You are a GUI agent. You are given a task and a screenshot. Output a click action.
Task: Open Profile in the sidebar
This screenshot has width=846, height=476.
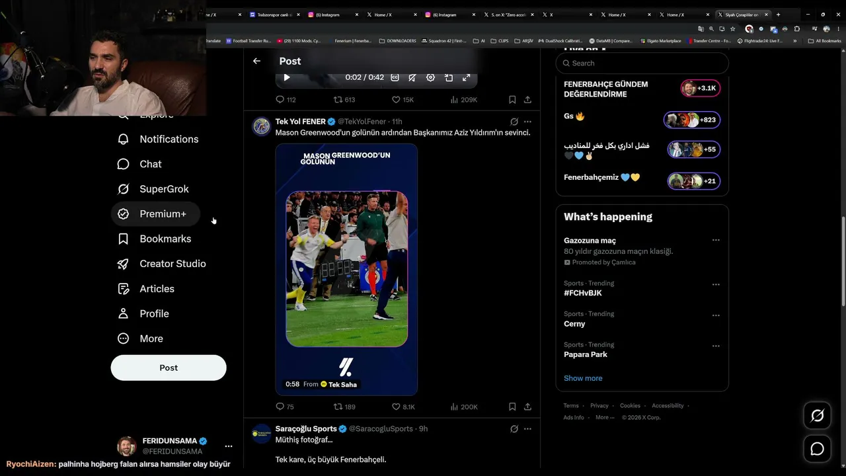pyautogui.click(x=143, y=313)
